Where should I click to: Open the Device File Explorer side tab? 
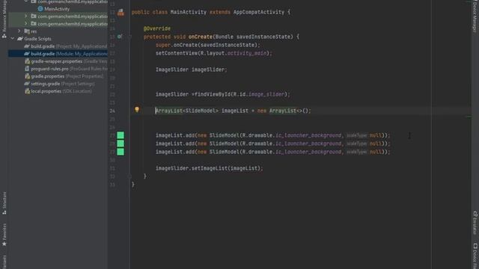[475, 256]
